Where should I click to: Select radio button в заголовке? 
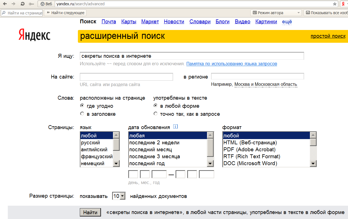point(82,114)
